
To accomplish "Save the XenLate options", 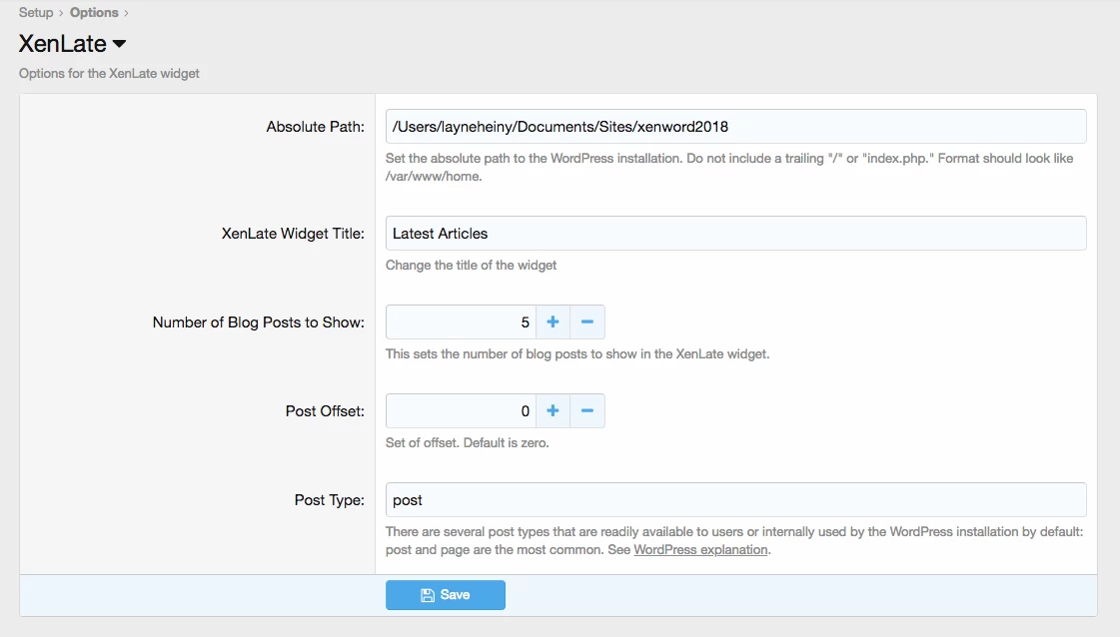I will [x=446, y=595].
